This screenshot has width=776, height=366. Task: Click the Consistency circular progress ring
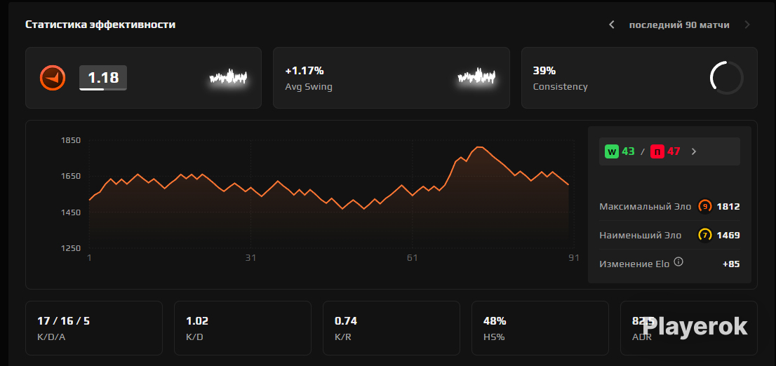pos(726,78)
